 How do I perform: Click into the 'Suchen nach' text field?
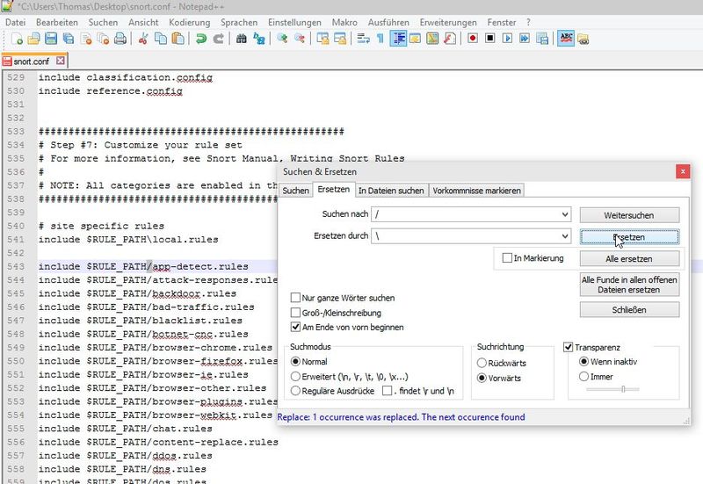pyautogui.click(x=466, y=214)
